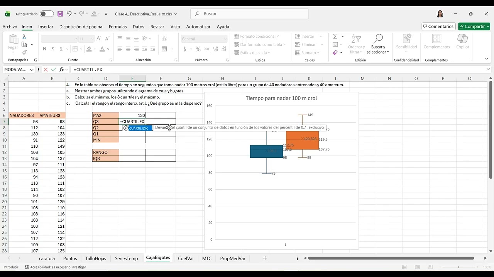
Task: Open Compartir button dropdown
Action: 488,27
